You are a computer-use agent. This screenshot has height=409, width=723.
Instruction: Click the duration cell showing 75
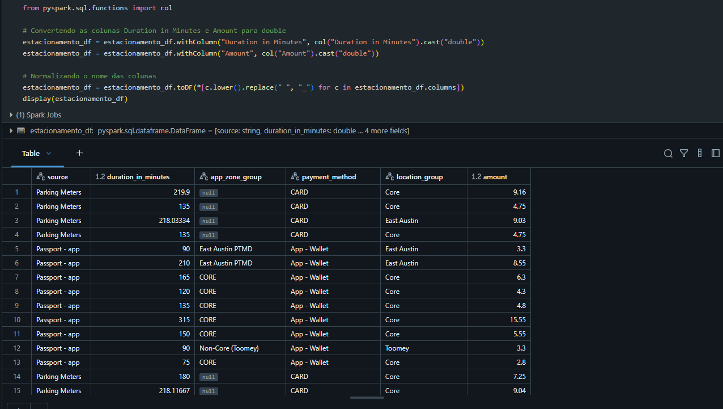(143, 362)
